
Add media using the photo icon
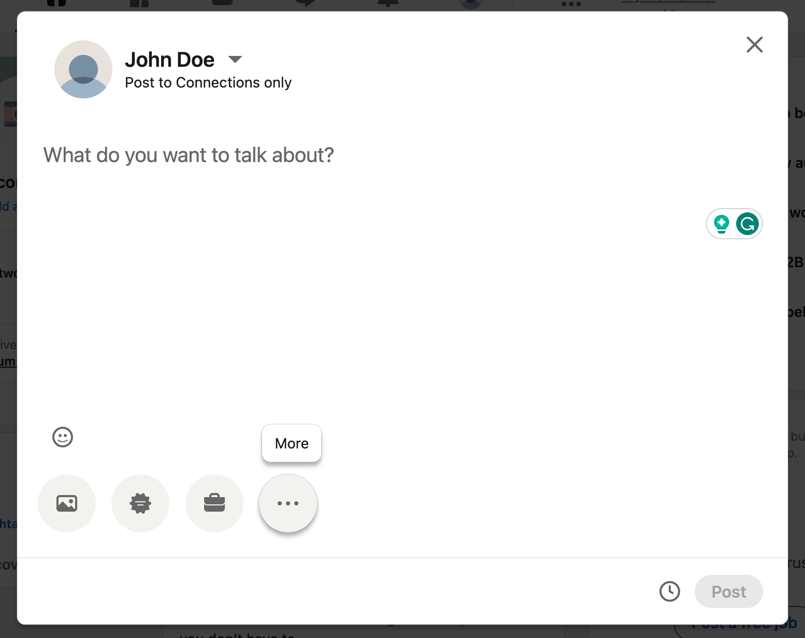point(67,503)
